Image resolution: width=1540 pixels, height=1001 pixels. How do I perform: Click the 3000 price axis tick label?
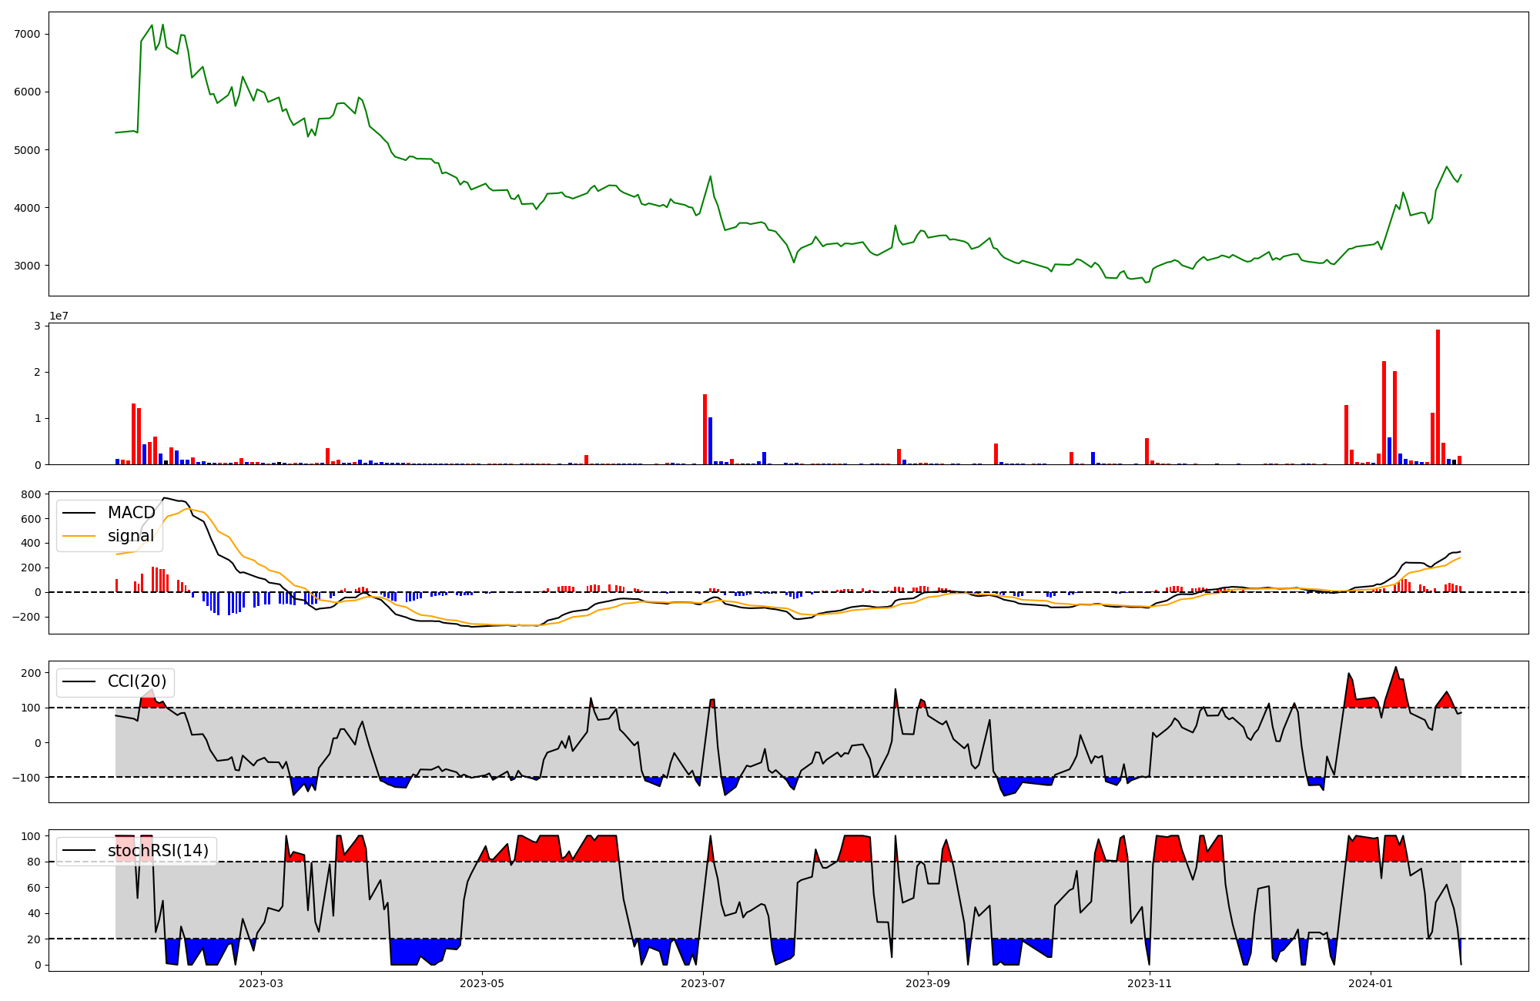27,266
